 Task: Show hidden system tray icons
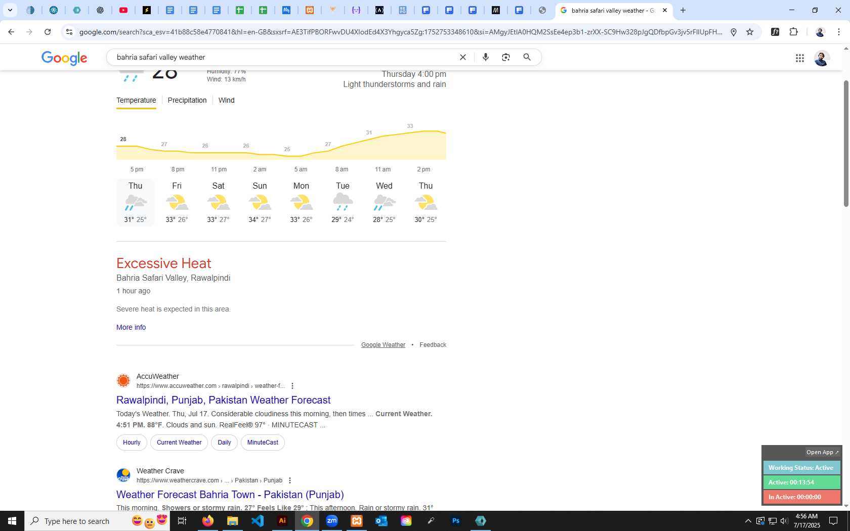(748, 521)
